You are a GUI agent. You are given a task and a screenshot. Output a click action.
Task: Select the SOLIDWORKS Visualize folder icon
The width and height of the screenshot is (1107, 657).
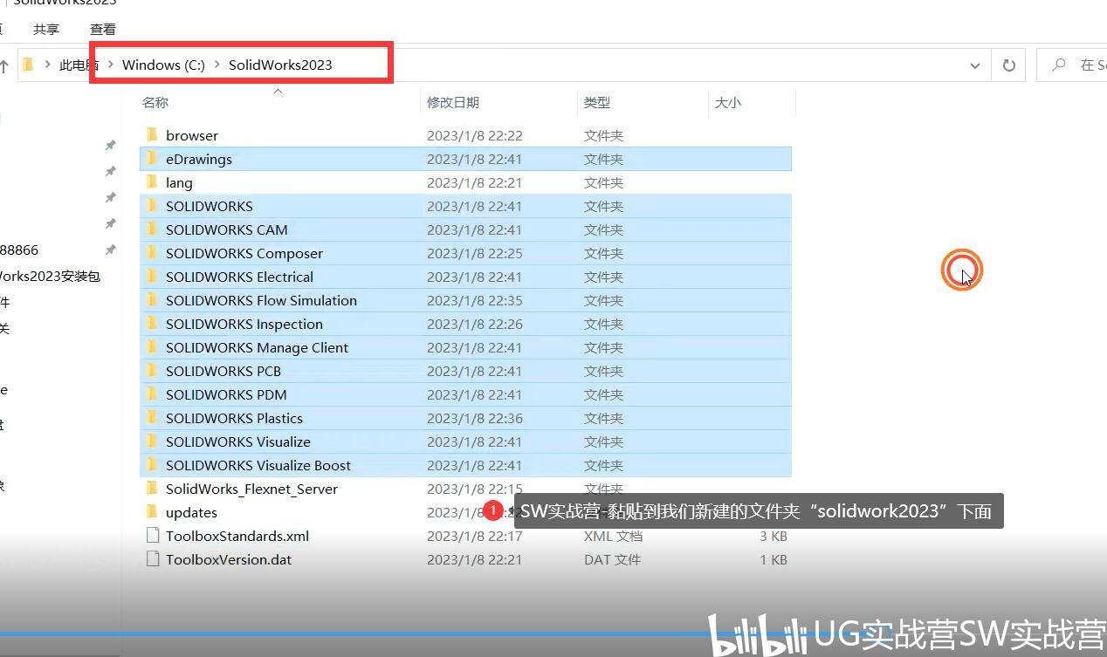152,441
